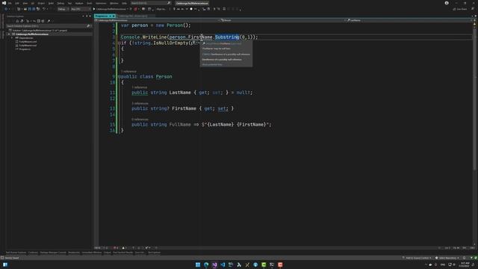Open the File menu
478x269 pixels.
point(10,3)
